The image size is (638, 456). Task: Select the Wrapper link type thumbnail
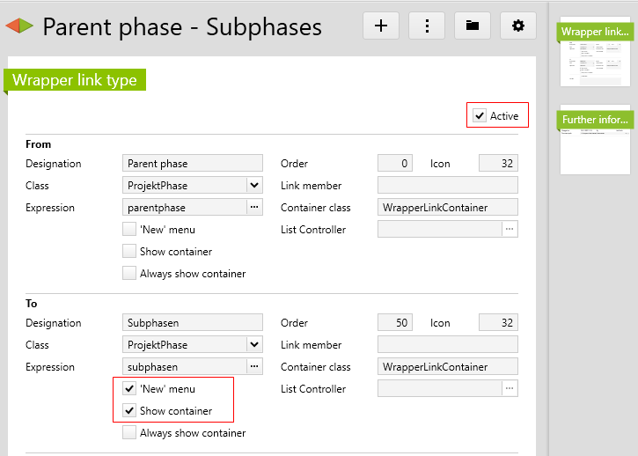point(596,53)
